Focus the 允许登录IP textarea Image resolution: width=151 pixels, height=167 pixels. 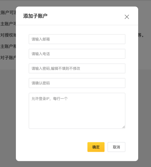(x=77, y=111)
